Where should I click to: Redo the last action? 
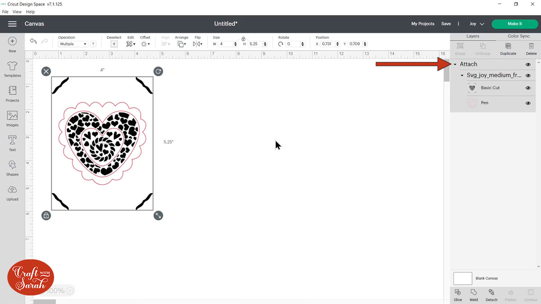(45, 41)
